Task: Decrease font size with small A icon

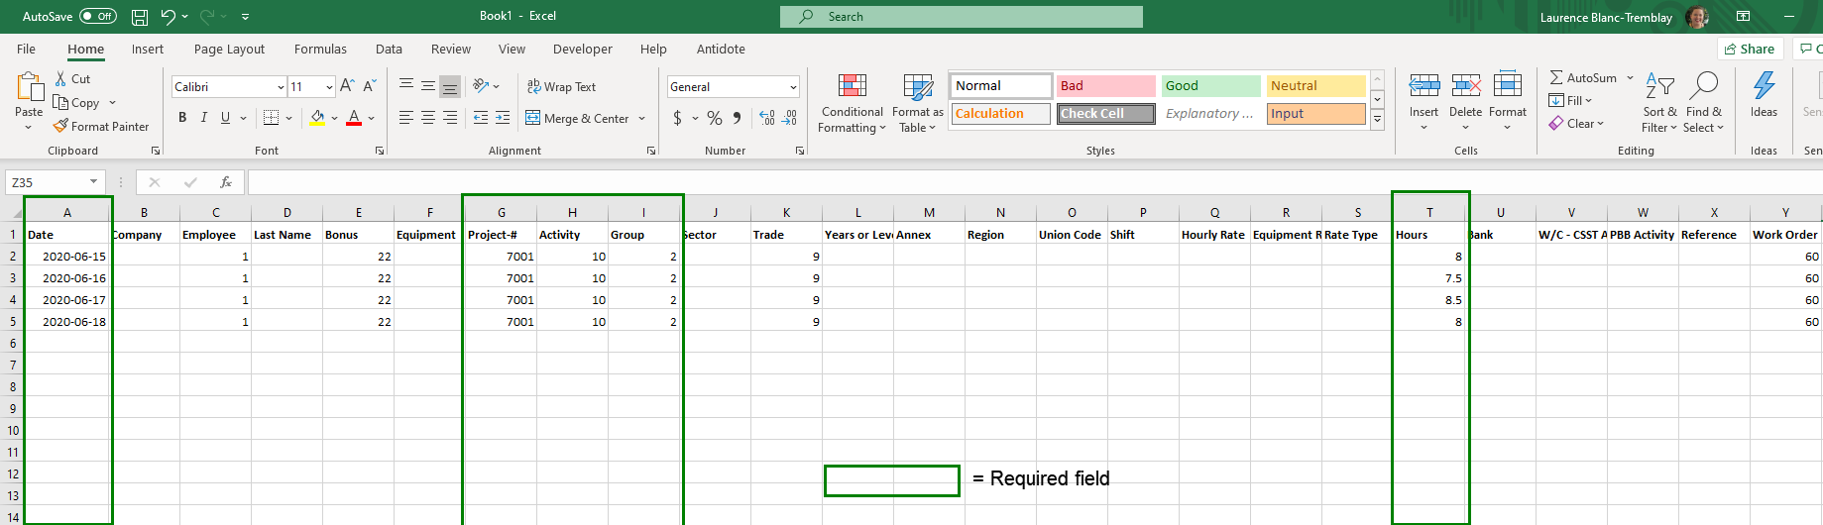Action: pyautogui.click(x=369, y=86)
